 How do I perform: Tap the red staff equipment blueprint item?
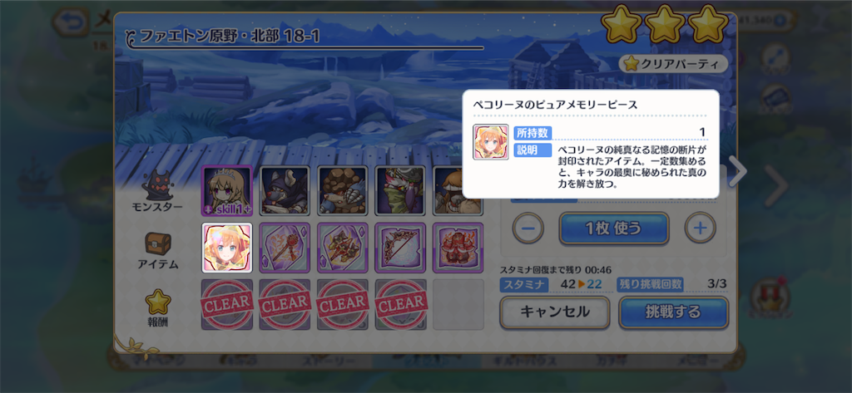point(285,248)
